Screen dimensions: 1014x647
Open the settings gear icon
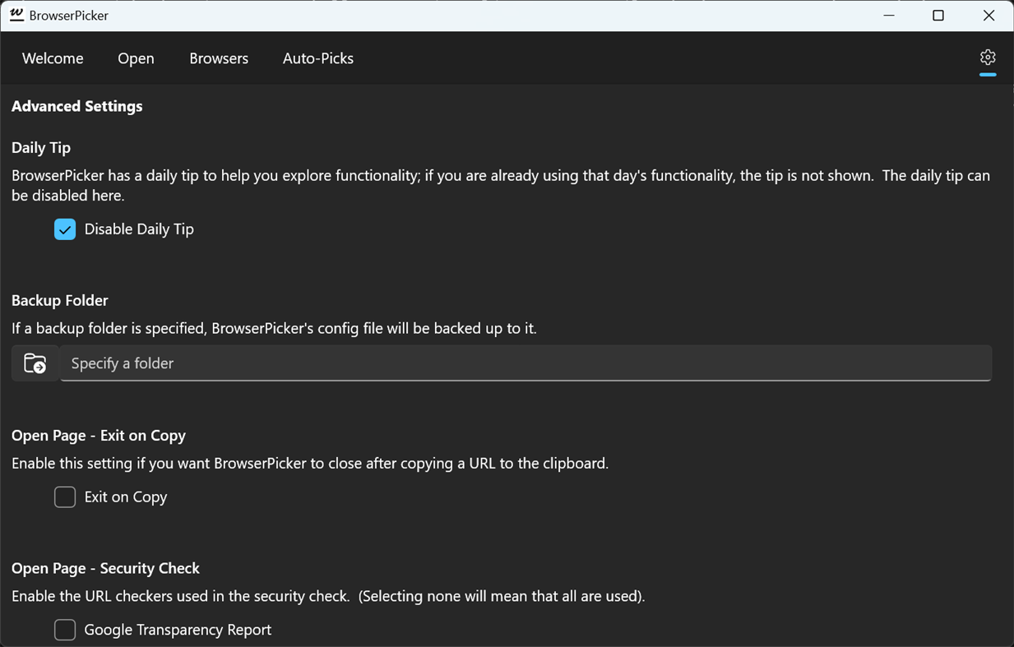[x=988, y=58]
